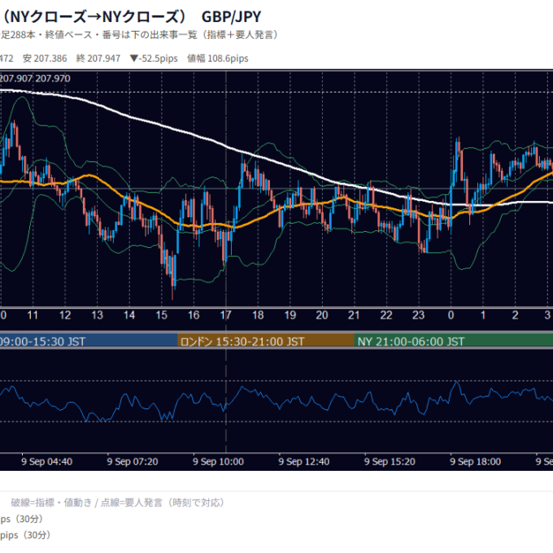Click the 'pips（30分）' line at bottom
The height and width of the screenshot is (553, 553).
pos(26,535)
